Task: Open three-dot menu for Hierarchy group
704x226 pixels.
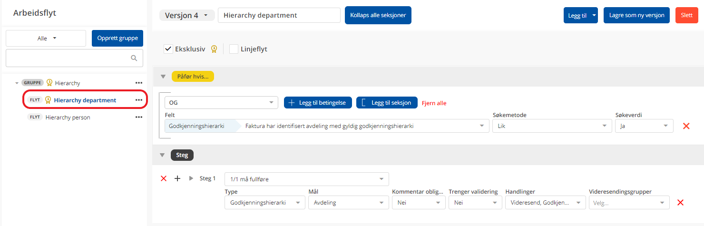Action: [x=139, y=83]
